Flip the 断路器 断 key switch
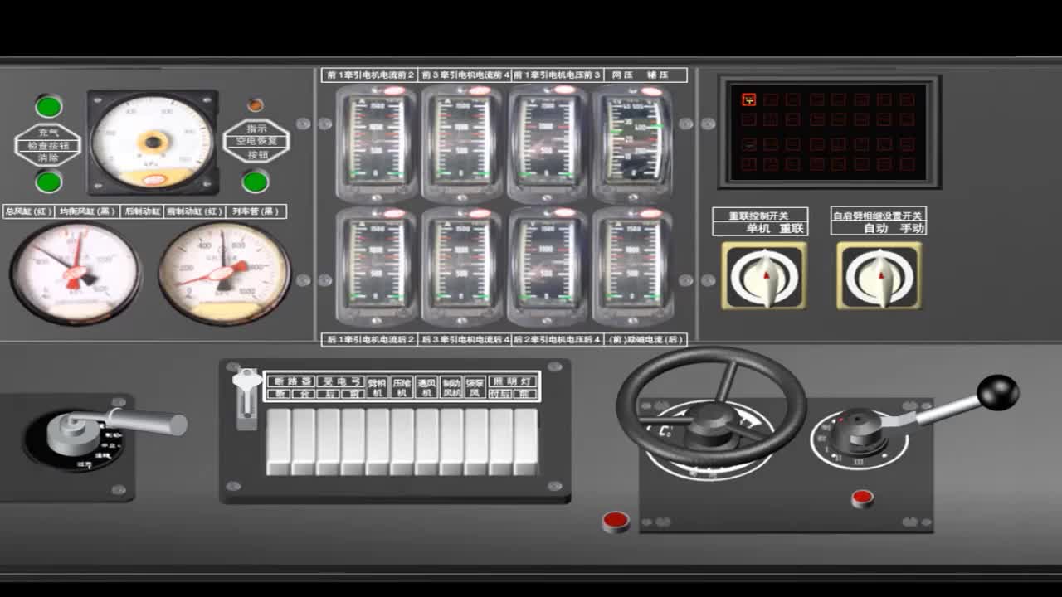The width and height of the screenshot is (1062, 597). (279, 442)
